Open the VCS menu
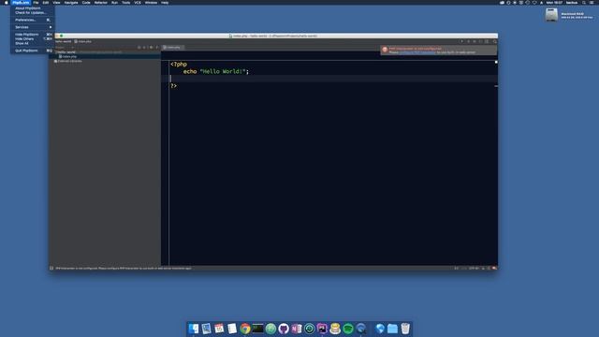599x337 pixels. 138,2
